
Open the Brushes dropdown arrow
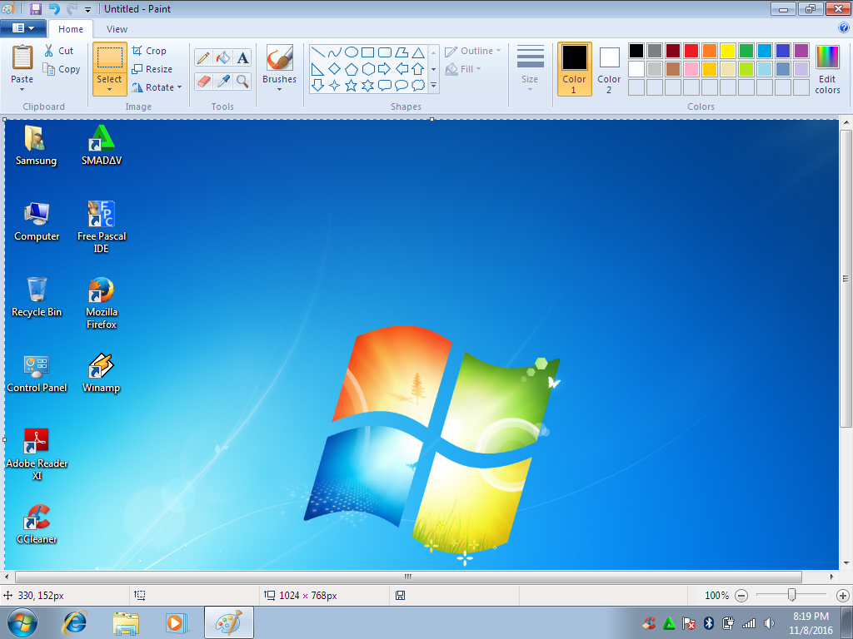pyautogui.click(x=280, y=90)
